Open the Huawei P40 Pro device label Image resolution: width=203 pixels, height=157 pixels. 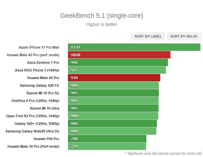click(x=46, y=139)
